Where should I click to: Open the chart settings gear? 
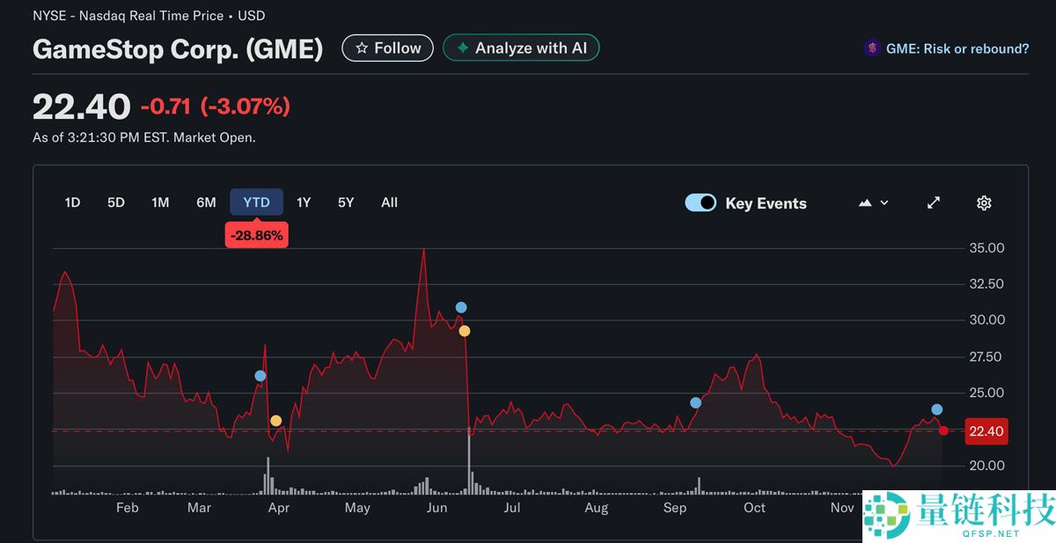coord(983,202)
